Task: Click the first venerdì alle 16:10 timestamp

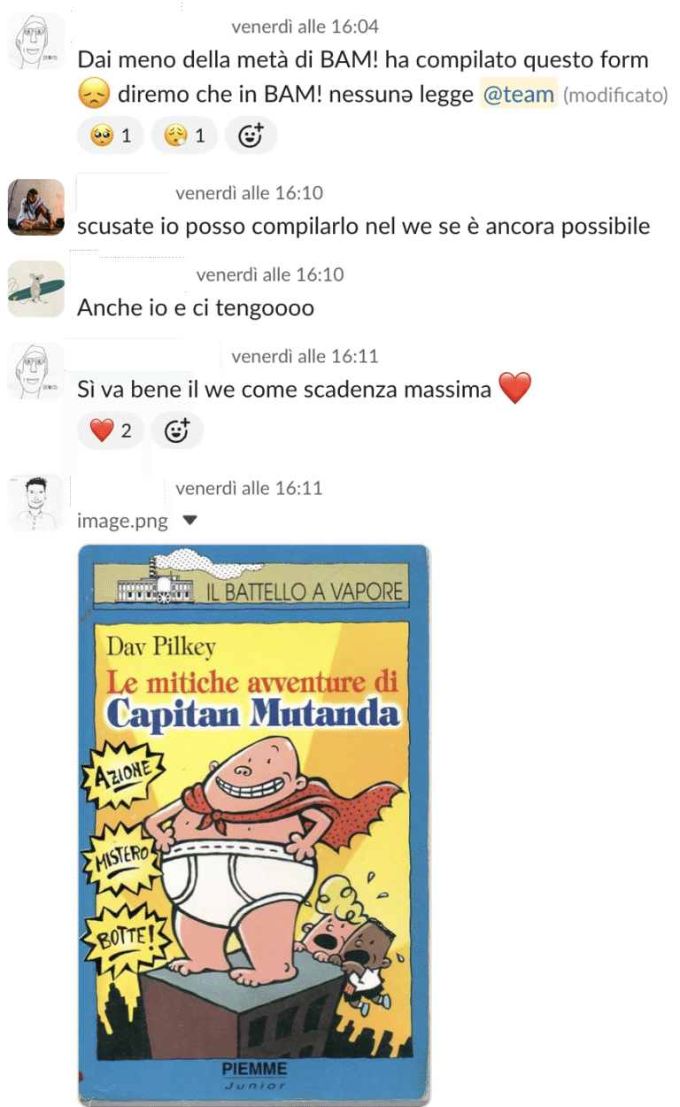Action: click(249, 193)
